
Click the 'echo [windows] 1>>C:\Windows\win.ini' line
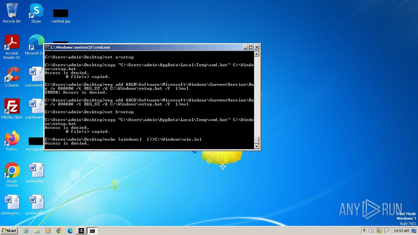[123, 139]
